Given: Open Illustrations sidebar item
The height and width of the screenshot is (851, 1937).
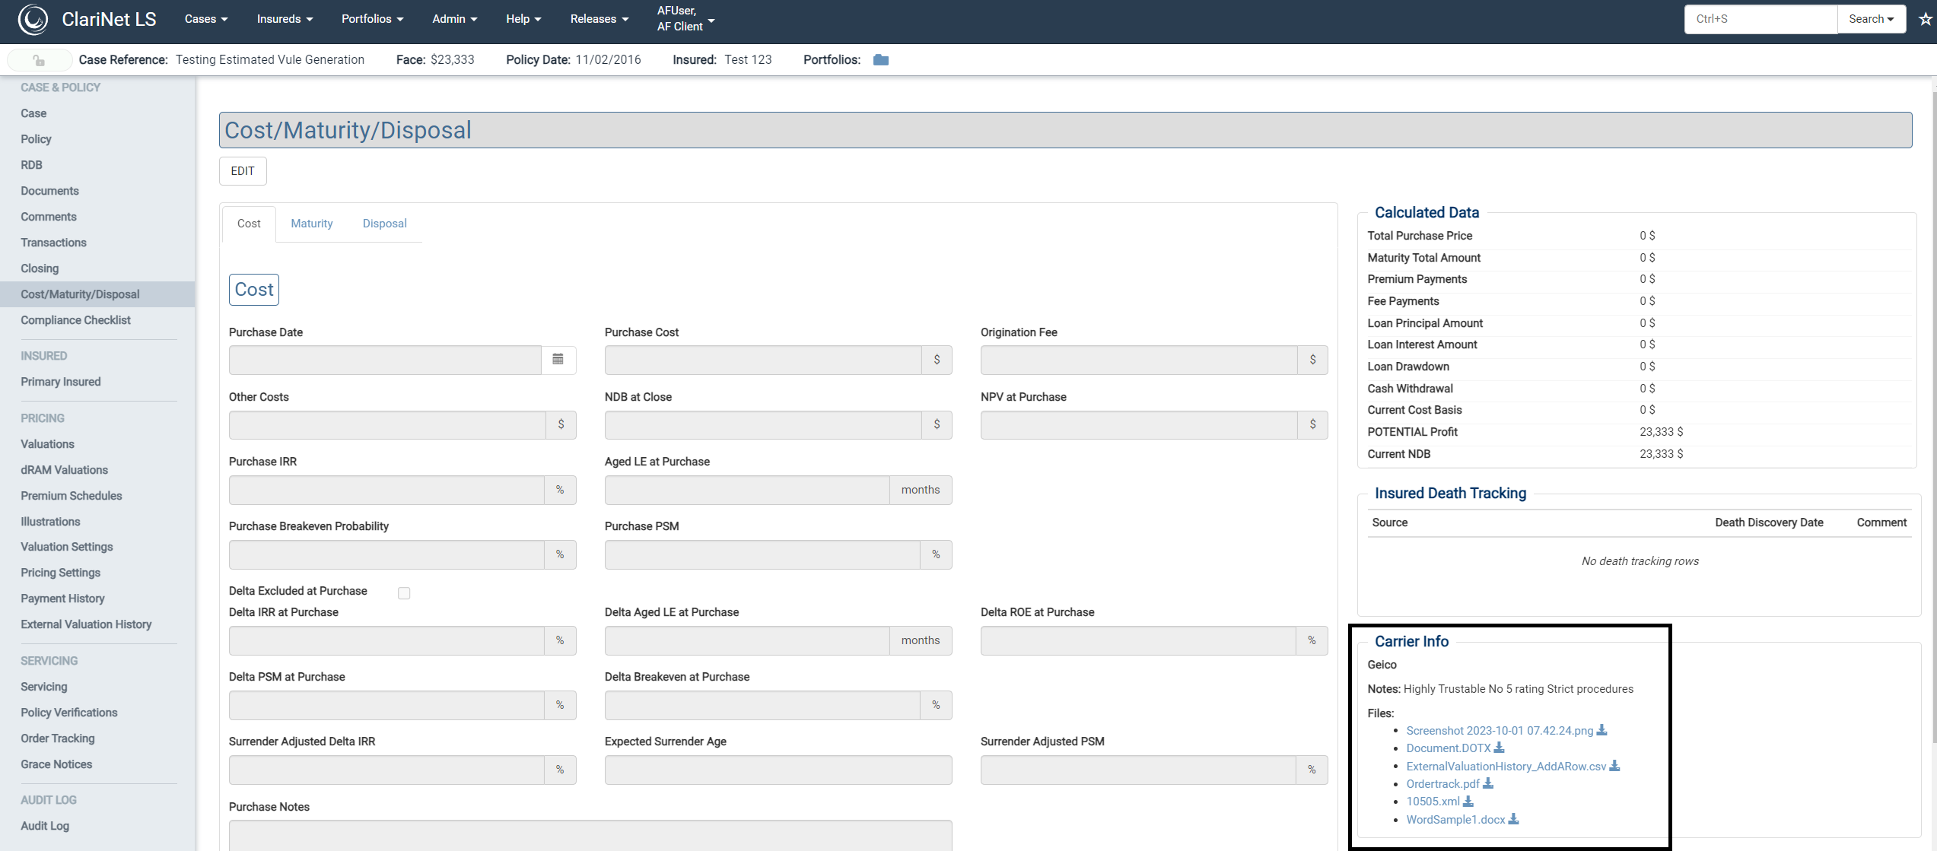Looking at the screenshot, I should coord(50,522).
